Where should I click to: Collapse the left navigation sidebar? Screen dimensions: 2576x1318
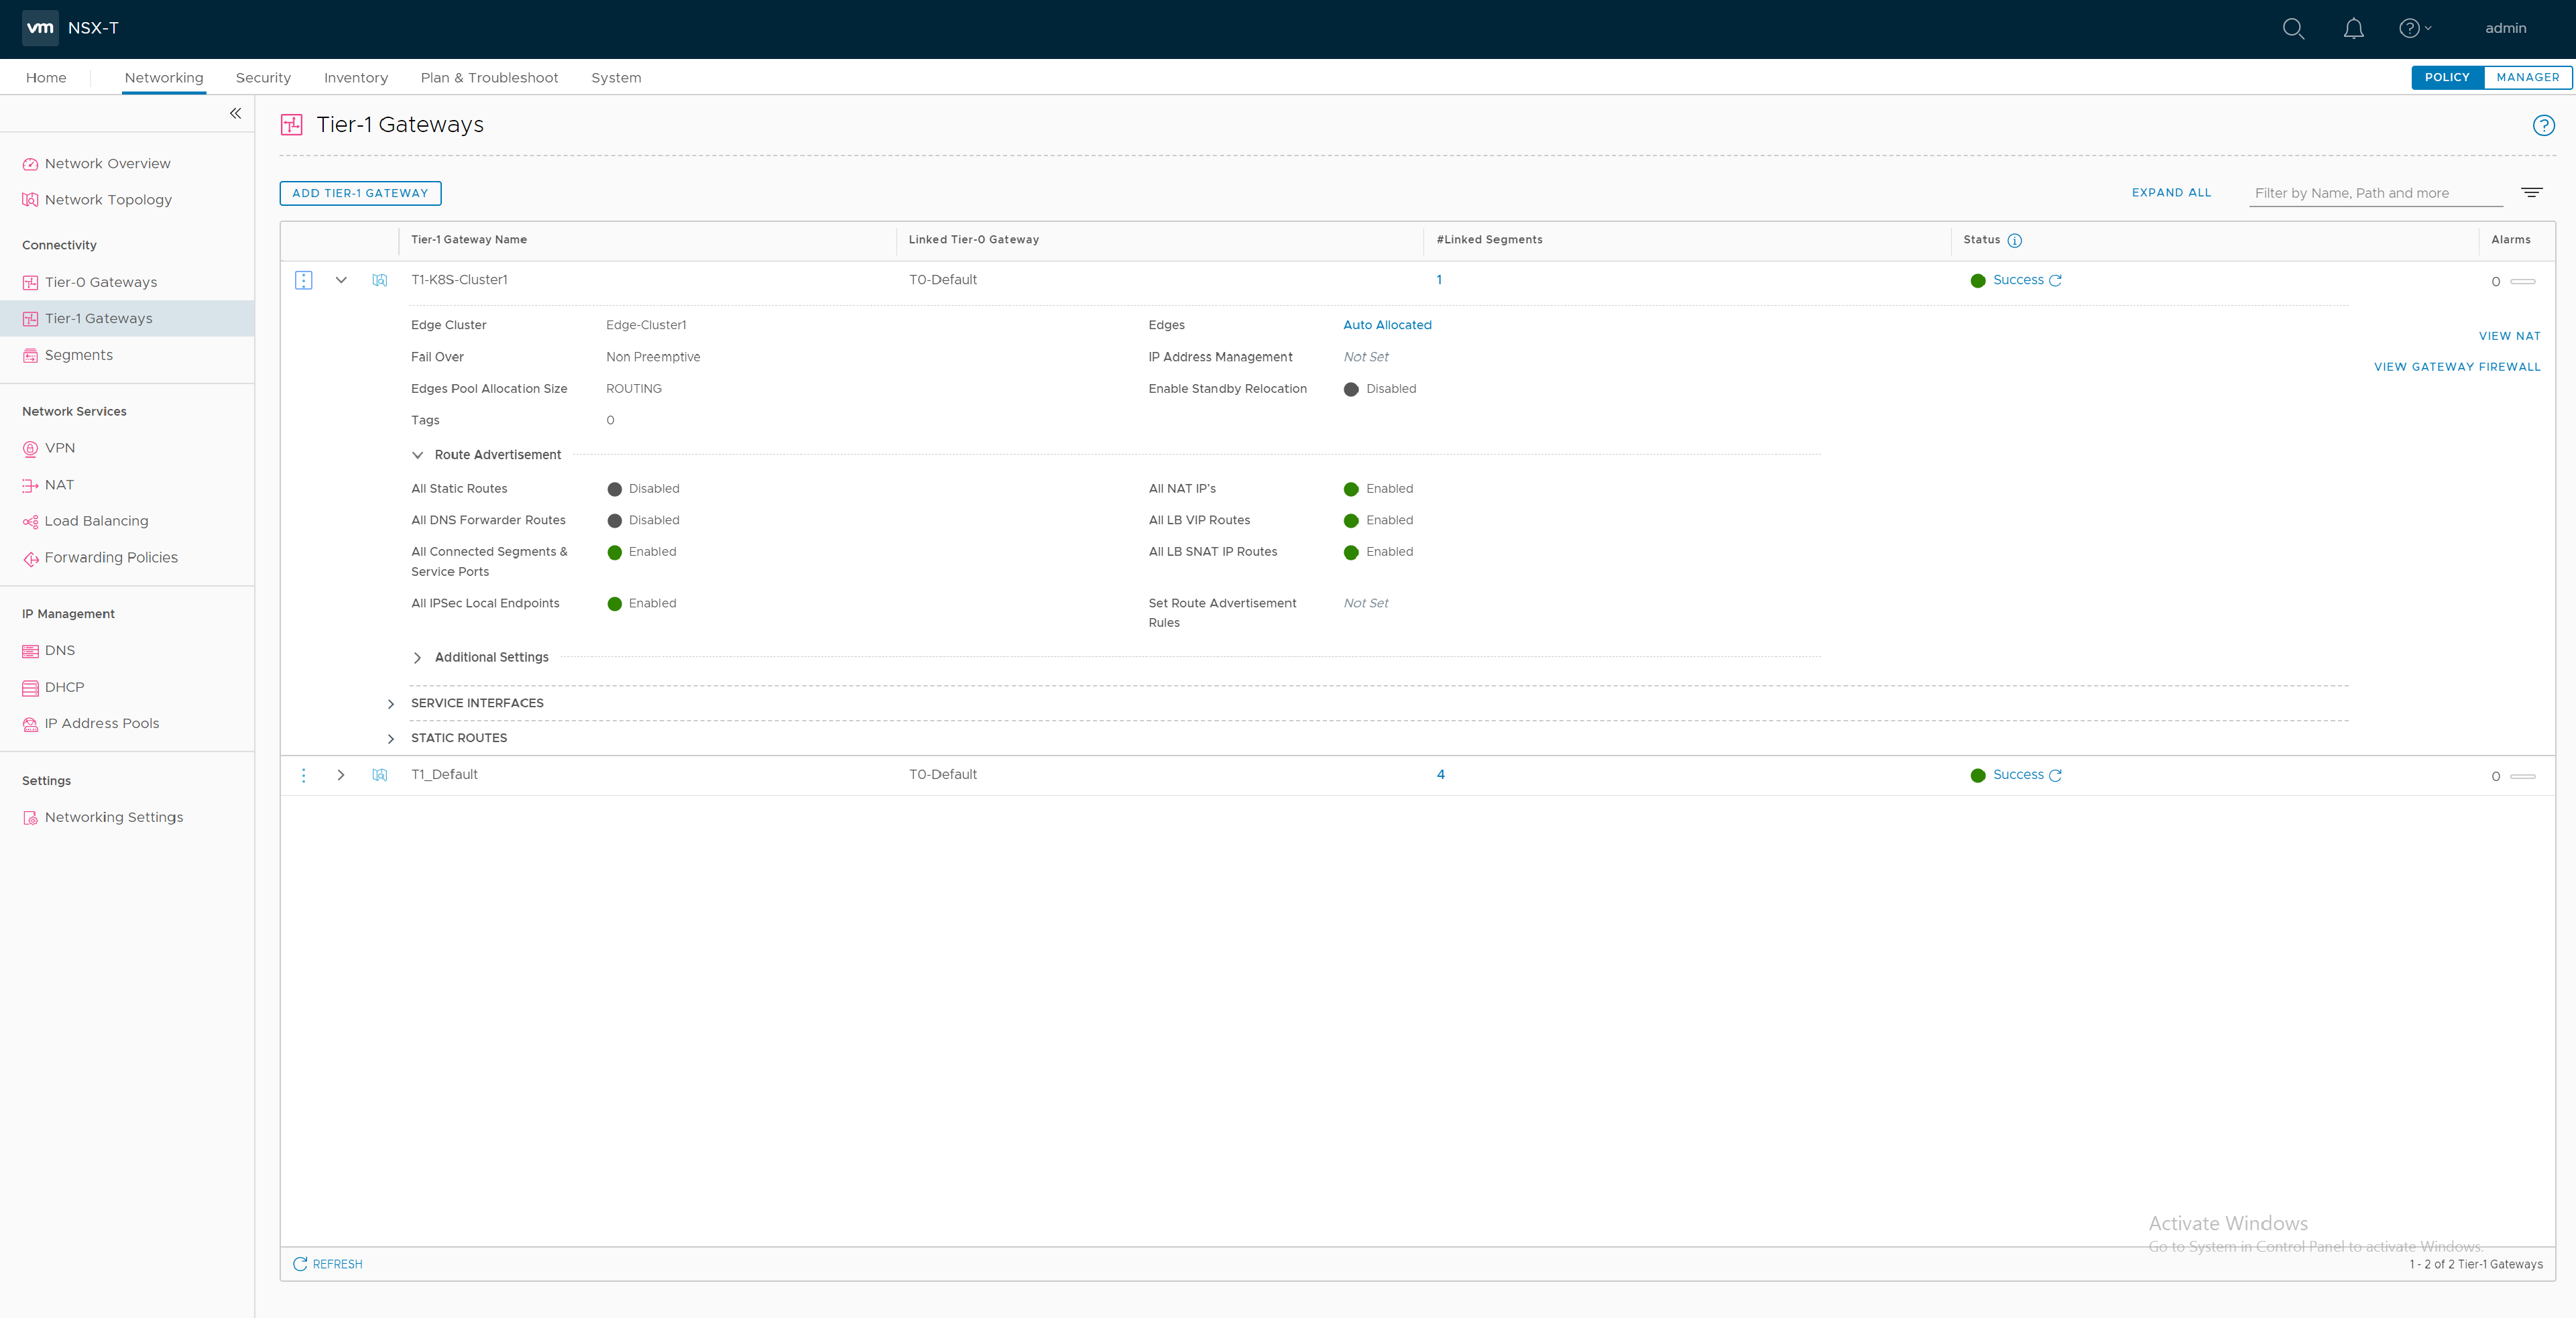235,113
